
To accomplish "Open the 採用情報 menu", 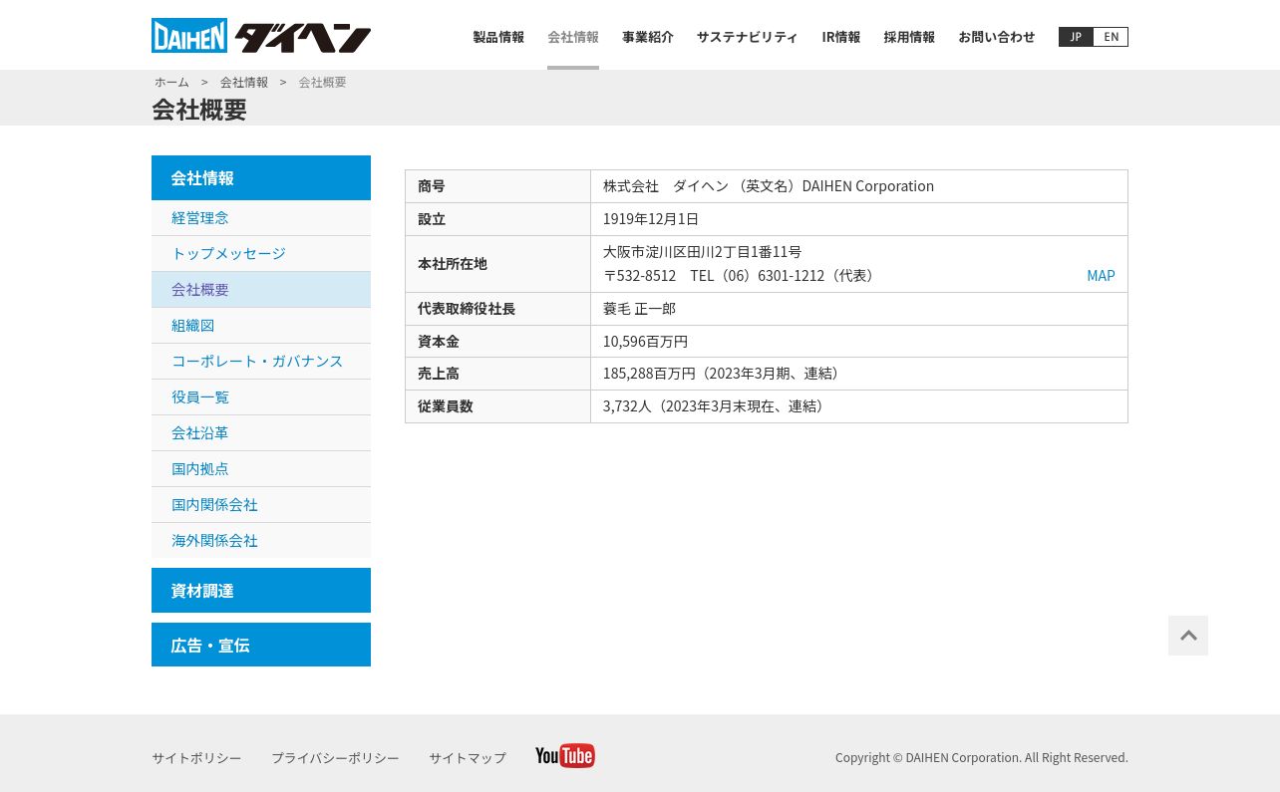I will 909,37.
